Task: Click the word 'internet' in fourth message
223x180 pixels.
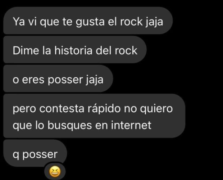Action: (x=131, y=125)
